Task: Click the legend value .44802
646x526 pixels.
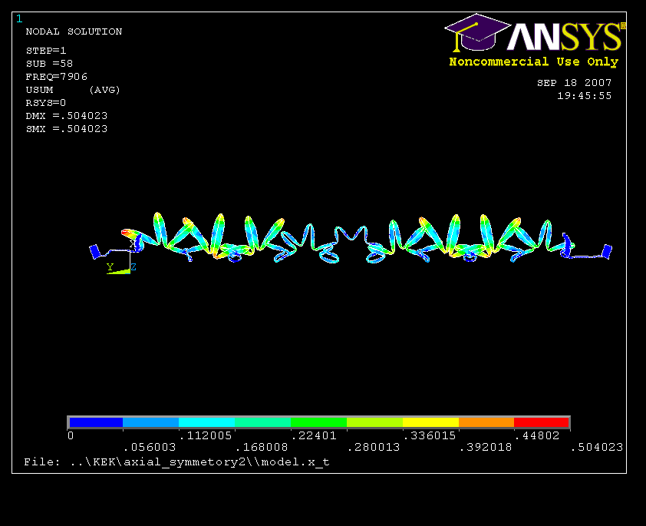Action: 537,435
